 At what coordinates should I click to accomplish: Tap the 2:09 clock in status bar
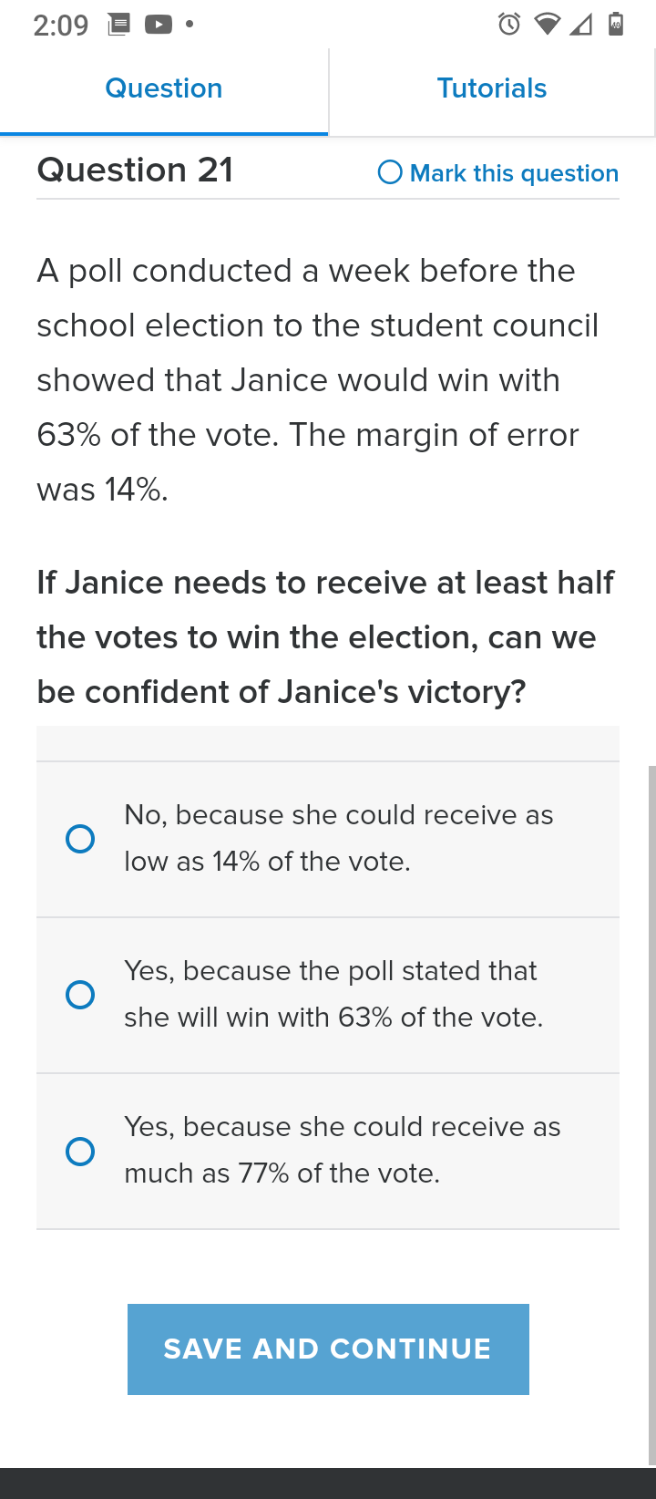[61, 26]
